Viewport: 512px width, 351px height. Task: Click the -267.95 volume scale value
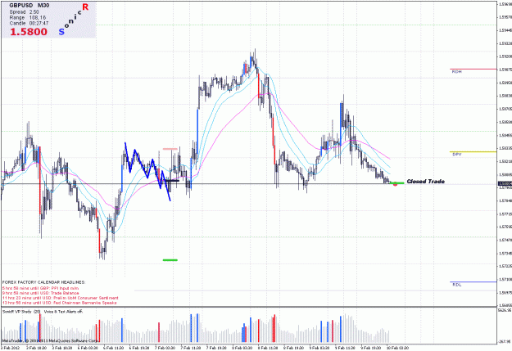tap(504, 342)
